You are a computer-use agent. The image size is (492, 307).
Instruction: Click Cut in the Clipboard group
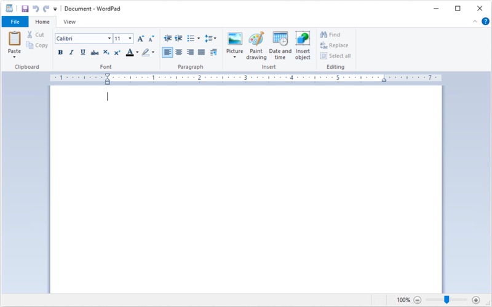(x=36, y=34)
